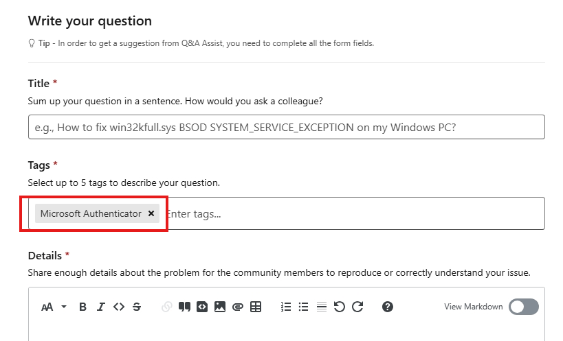Apply italic formatting
The height and width of the screenshot is (341, 563).
click(100, 307)
